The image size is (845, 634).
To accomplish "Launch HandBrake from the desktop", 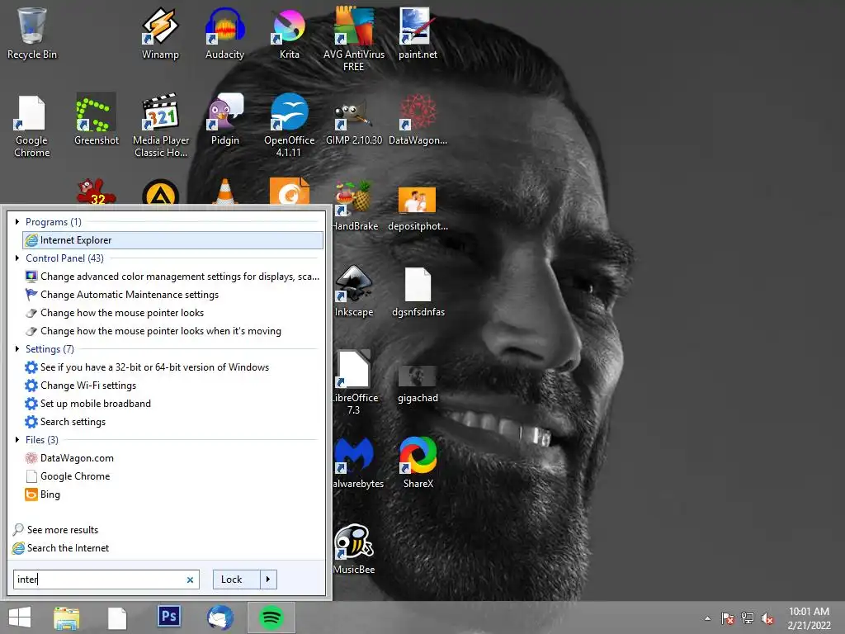I will point(354,206).
